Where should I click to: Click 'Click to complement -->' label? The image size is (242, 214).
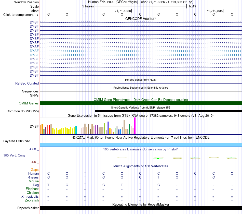21,15
